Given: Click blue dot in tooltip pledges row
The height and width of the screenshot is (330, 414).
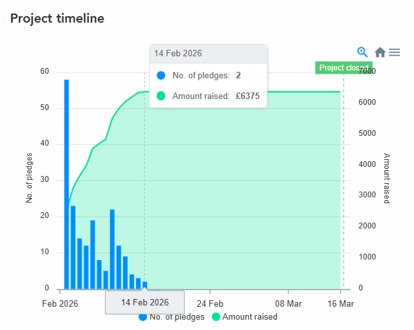Looking at the screenshot, I should [x=161, y=76].
